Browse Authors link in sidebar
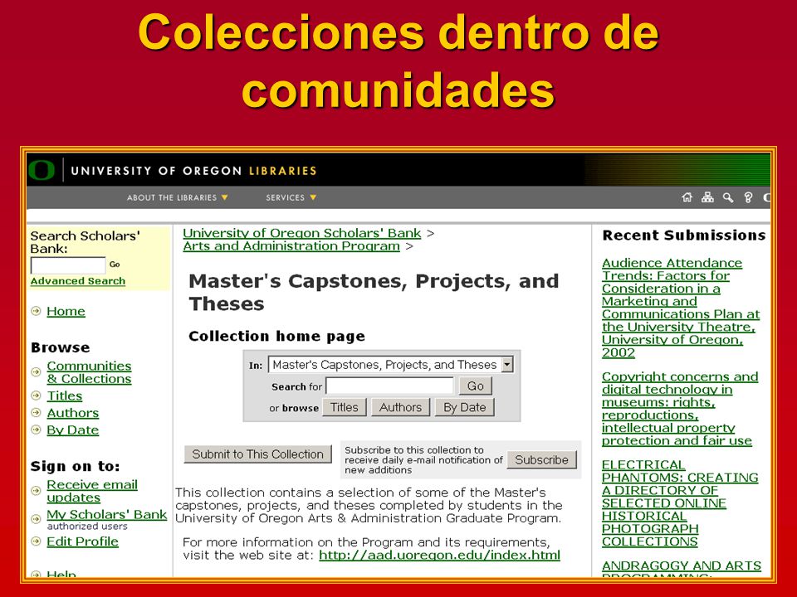 click(x=73, y=413)
